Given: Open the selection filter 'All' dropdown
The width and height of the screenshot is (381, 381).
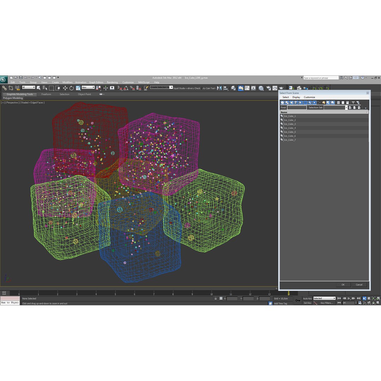Looking at the screenshot, I should 29,87.
